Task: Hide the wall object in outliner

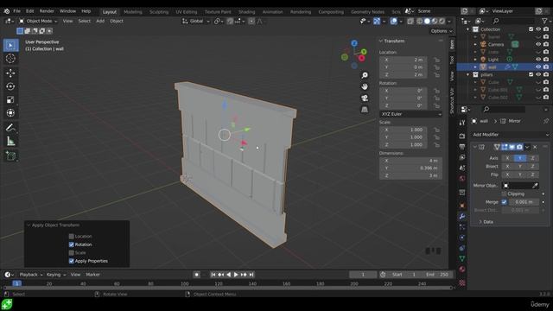Action: pos(538,67)
